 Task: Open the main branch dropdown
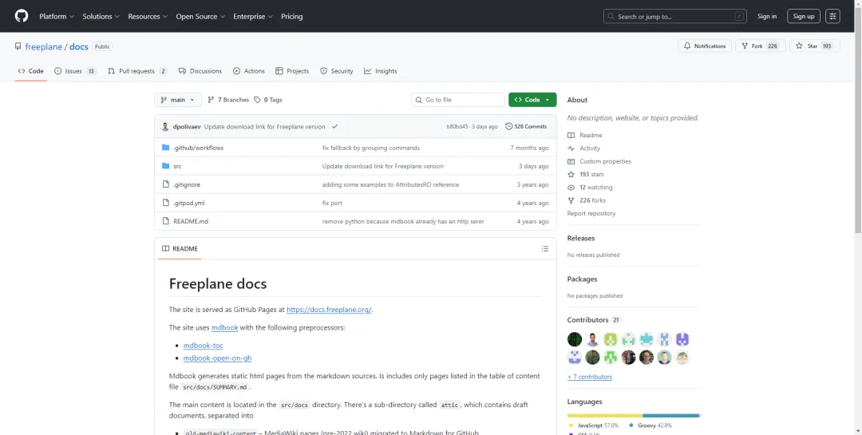click(x=177, y=100)
